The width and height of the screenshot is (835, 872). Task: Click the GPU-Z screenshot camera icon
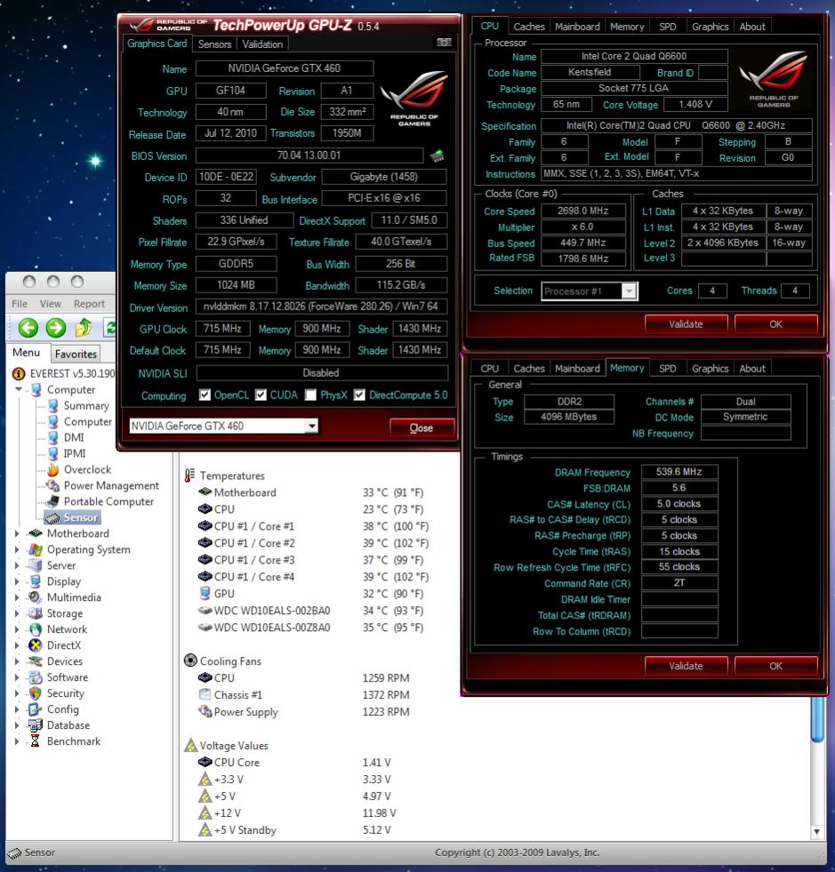click(444, 43)
